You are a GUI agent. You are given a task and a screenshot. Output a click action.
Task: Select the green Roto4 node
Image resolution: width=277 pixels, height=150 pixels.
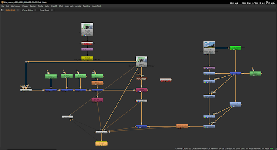97,76
